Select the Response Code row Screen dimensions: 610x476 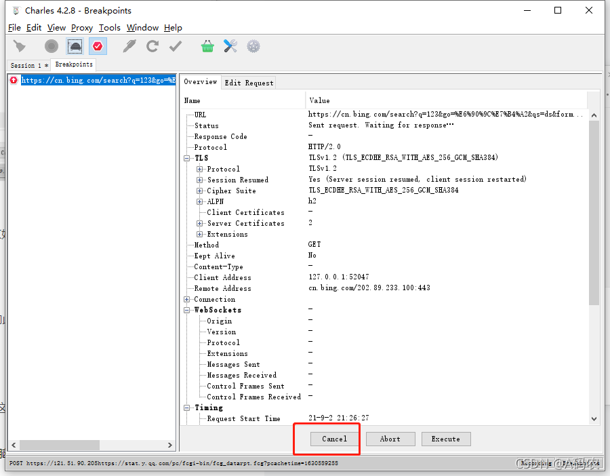coord(385,136)
